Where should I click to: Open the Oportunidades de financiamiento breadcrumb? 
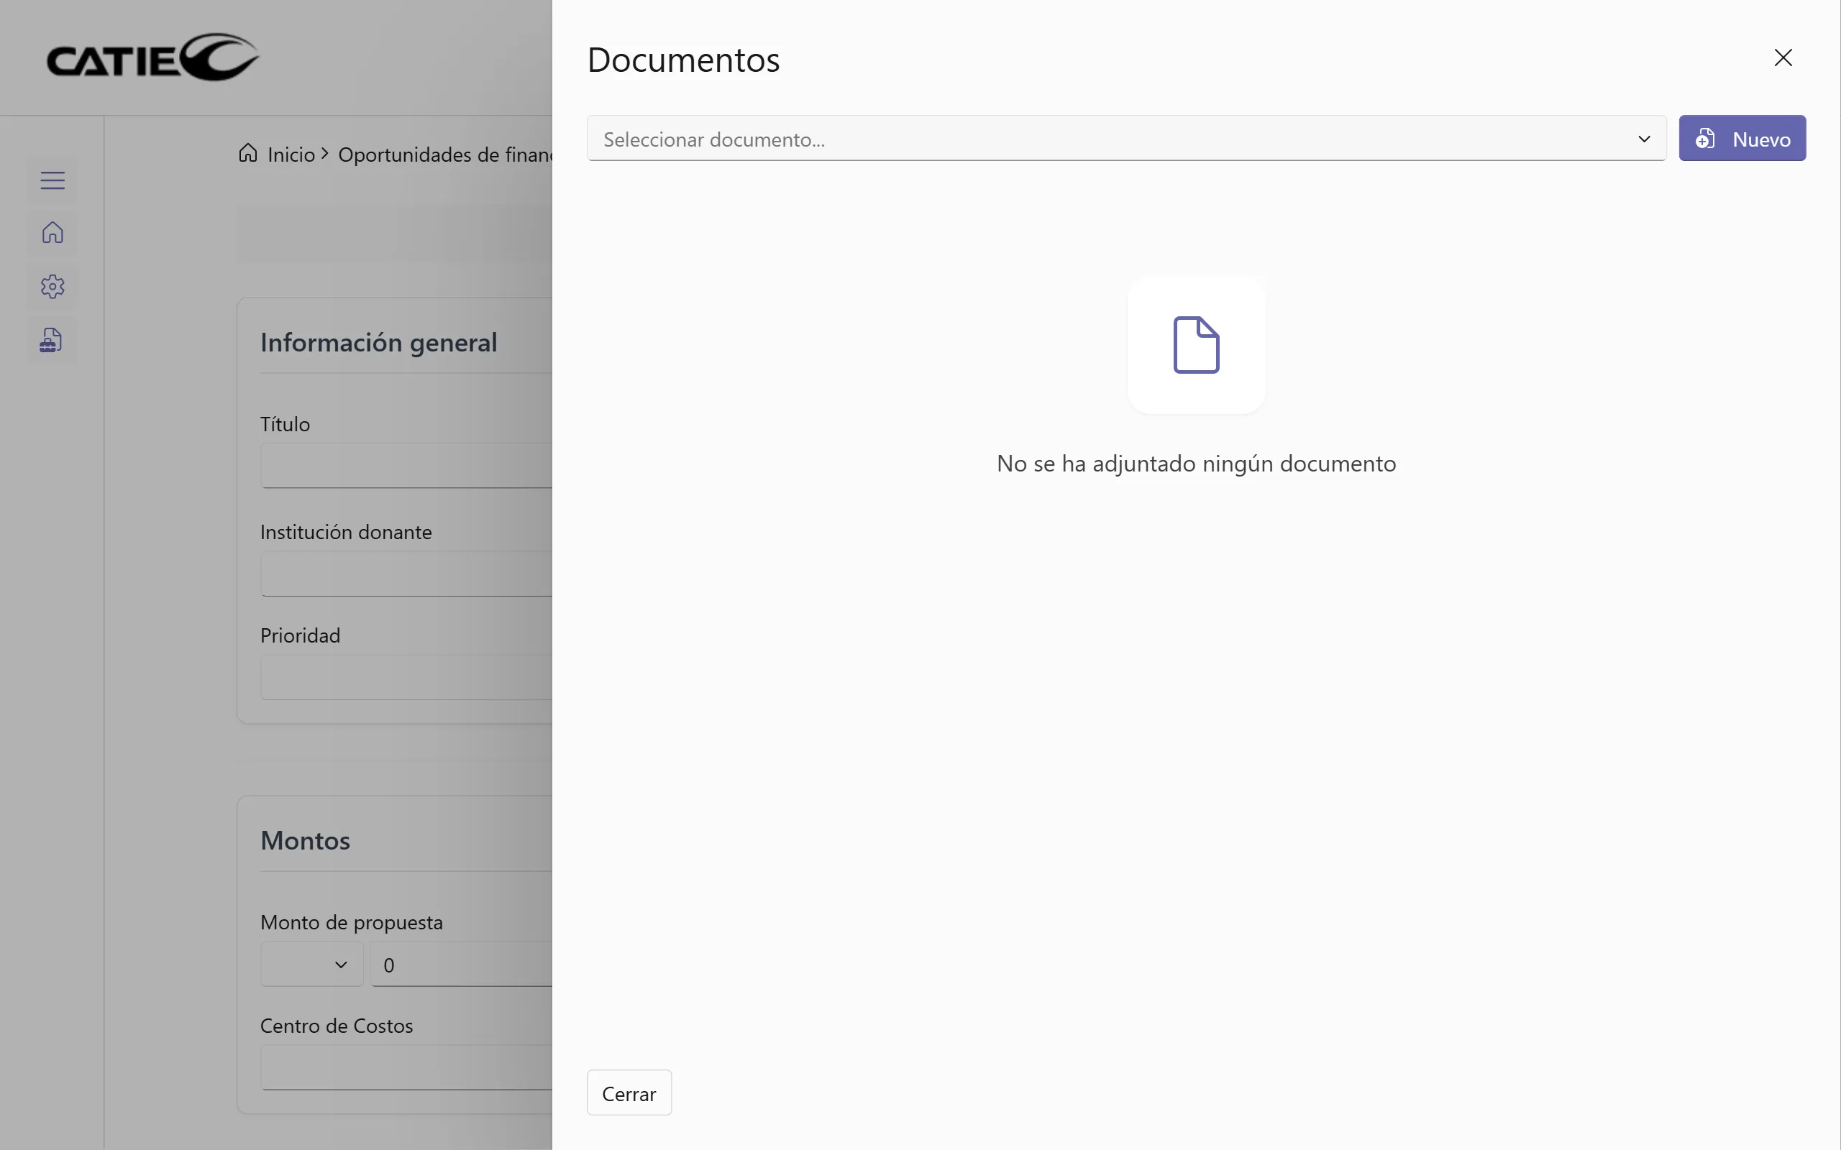(x=445, y=155)
